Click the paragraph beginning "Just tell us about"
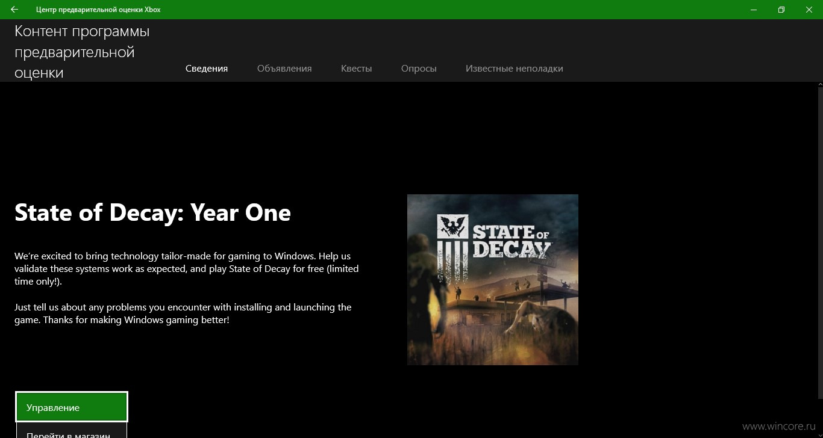823x438 pixels. [x=183, y=313]
